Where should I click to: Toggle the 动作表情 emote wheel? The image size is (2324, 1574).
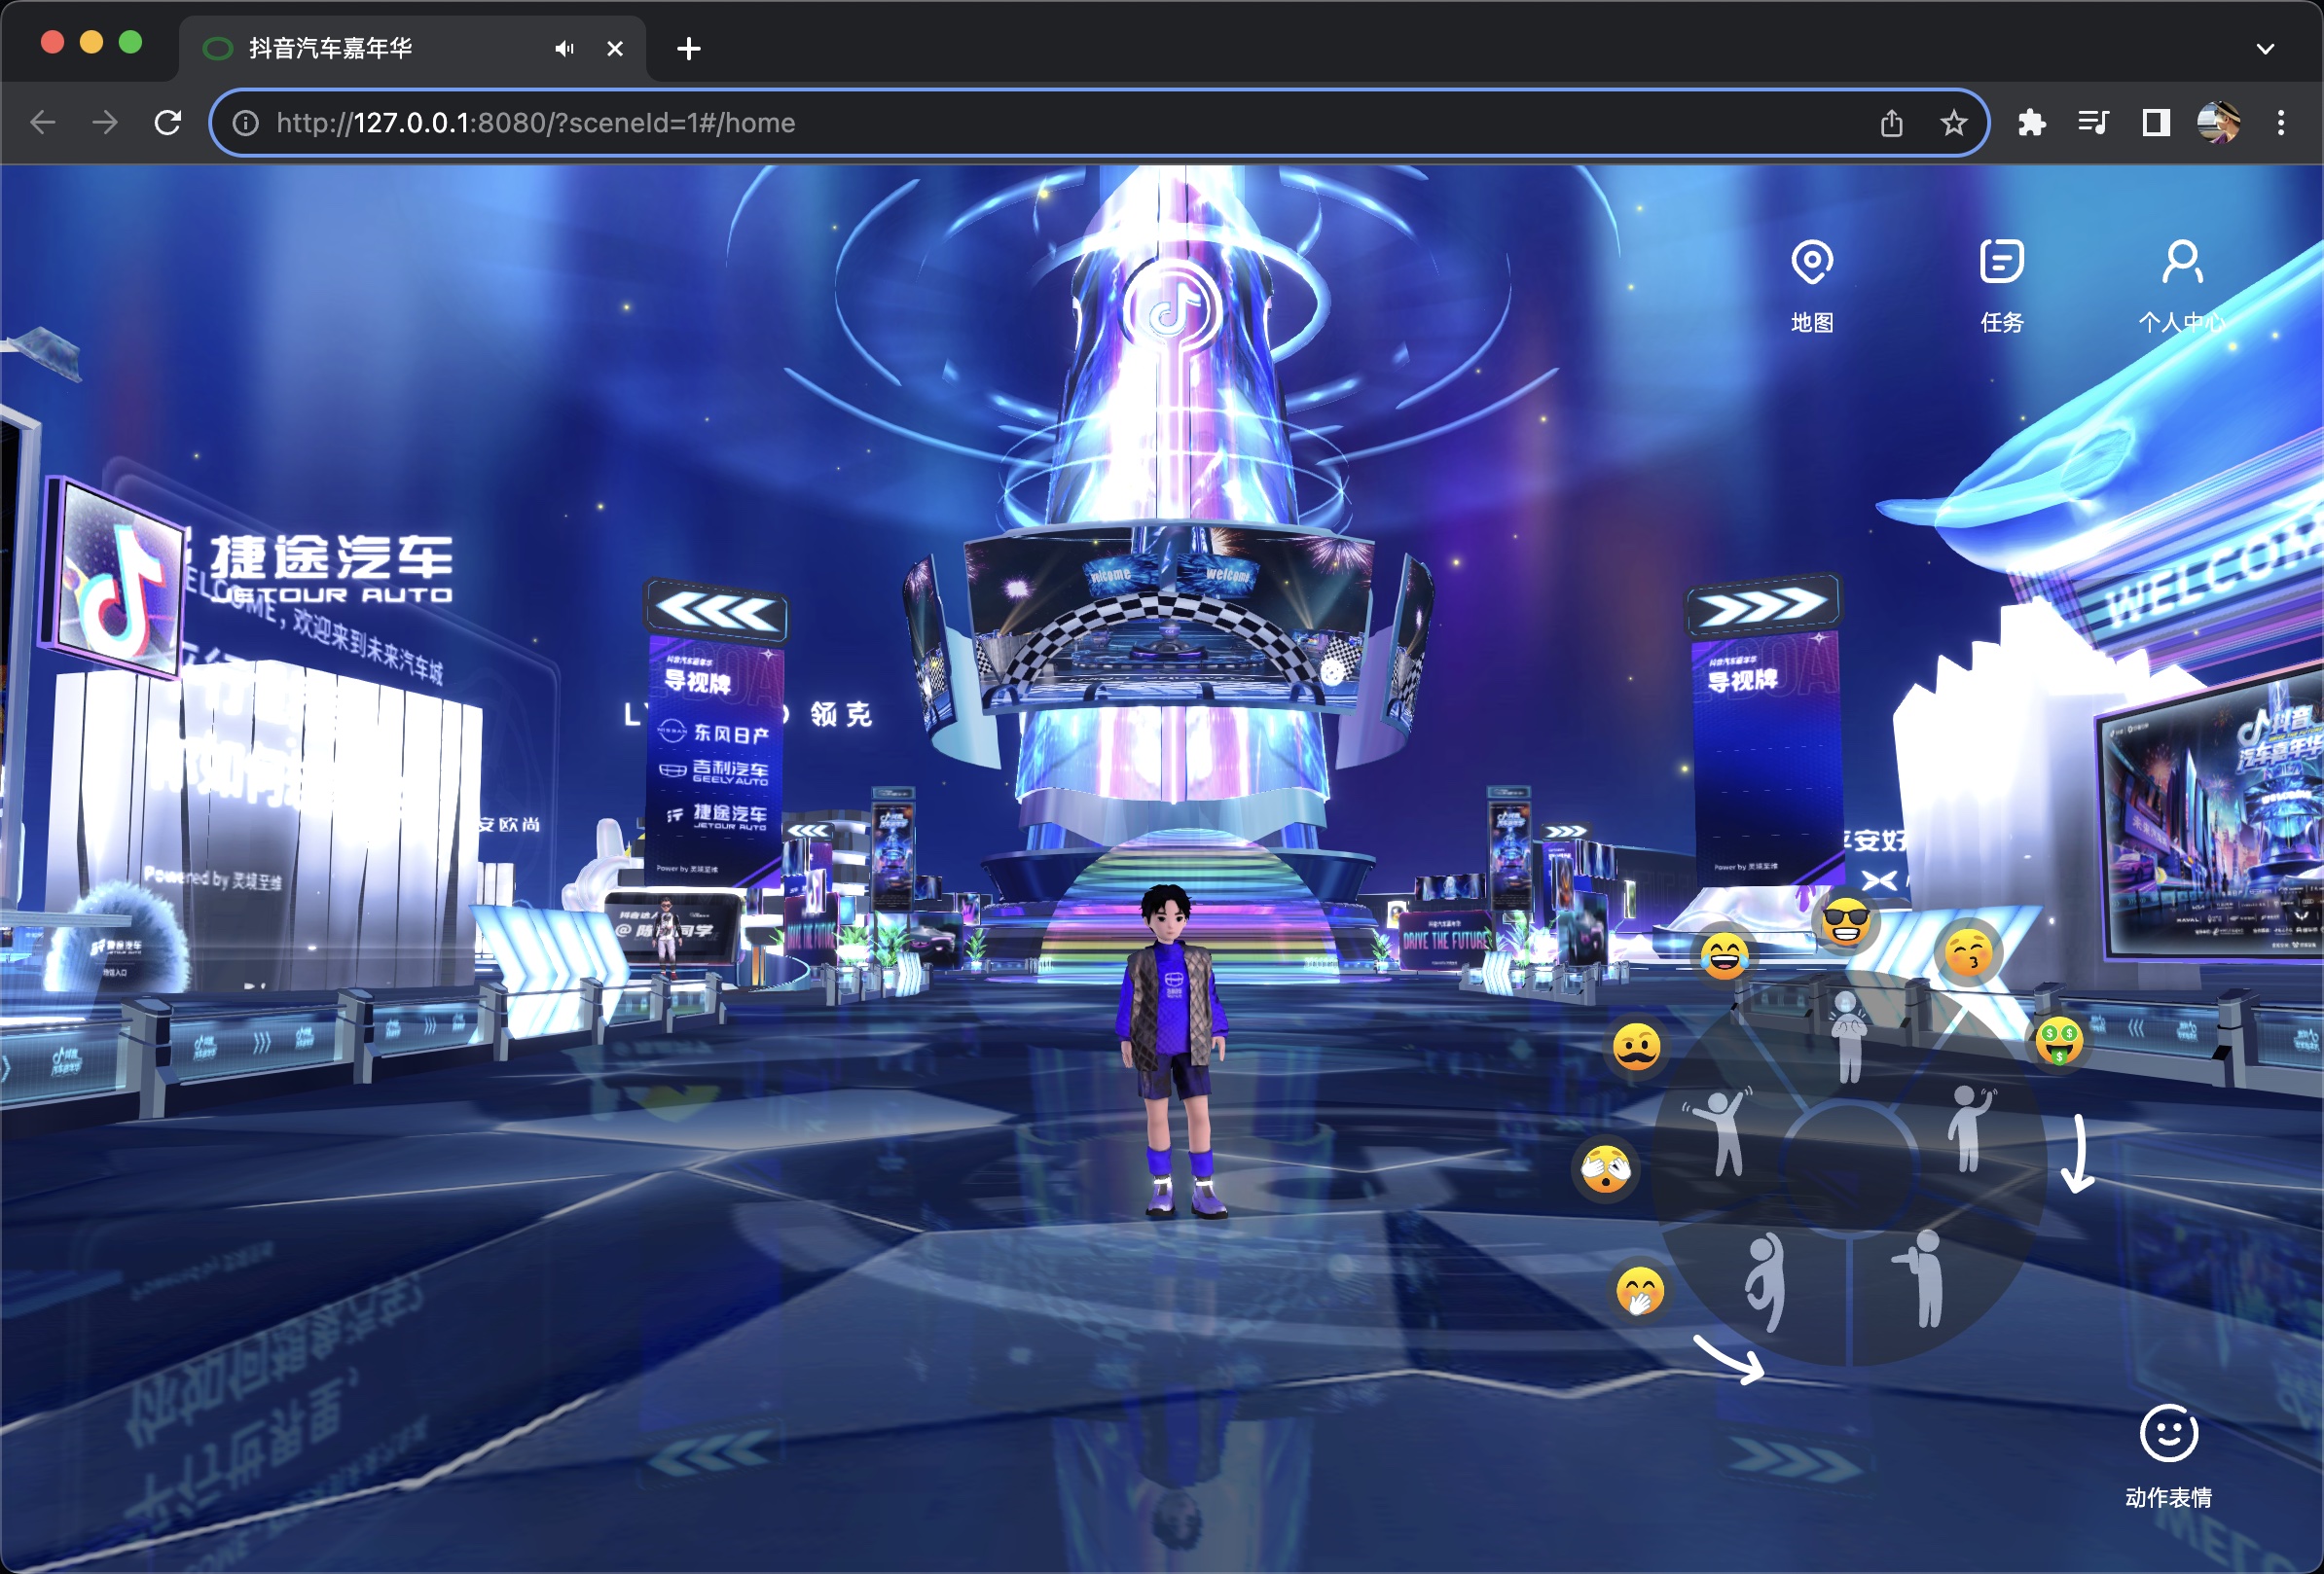tap(2168, 1435)
